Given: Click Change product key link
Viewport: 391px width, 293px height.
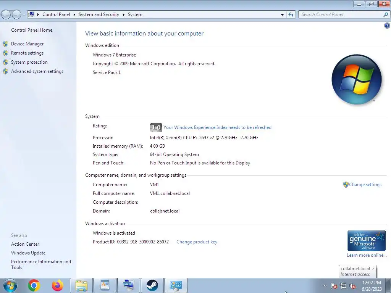Looking at the screenshot, I should [197, 242].
